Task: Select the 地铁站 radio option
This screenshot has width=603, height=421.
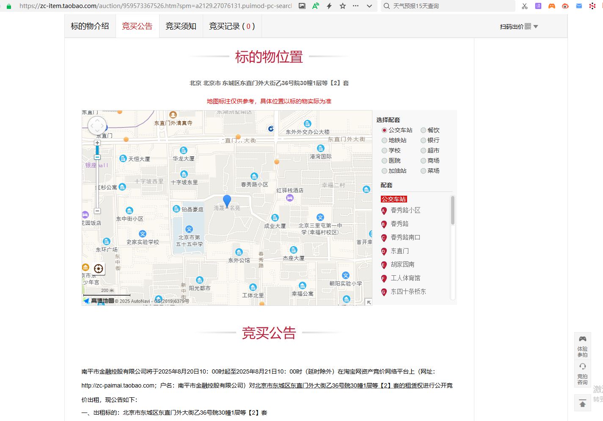Action: coord(384,140)
